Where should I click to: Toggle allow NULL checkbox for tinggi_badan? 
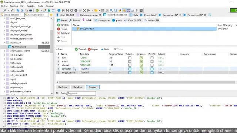click(x=141, y=72)
